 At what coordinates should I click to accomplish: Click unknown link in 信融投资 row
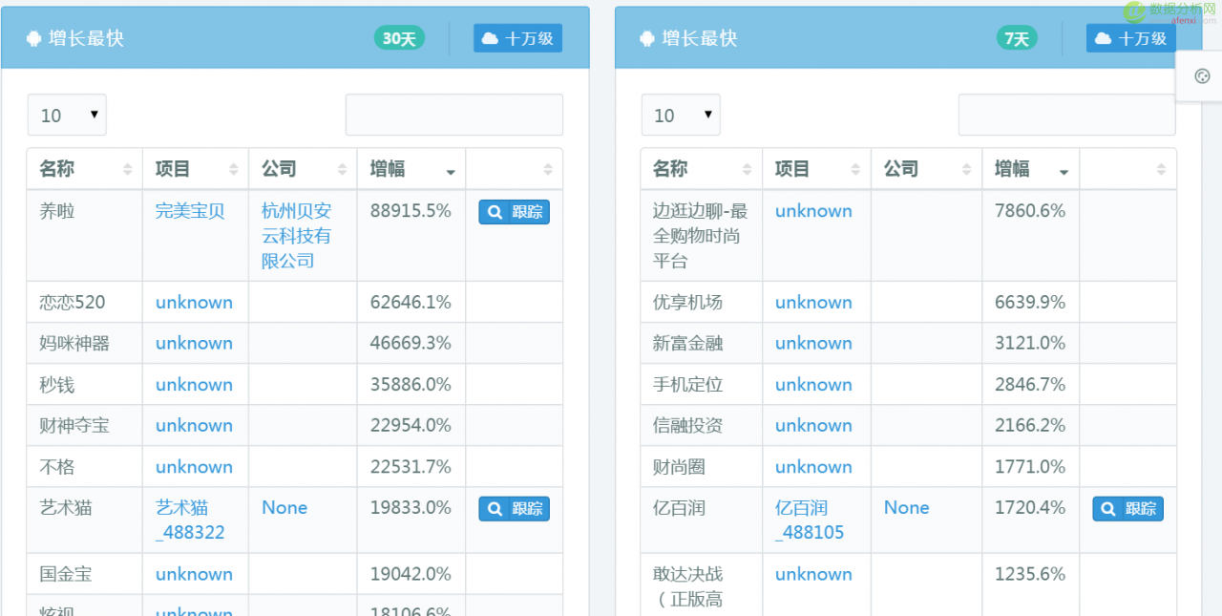pos(813,426)
